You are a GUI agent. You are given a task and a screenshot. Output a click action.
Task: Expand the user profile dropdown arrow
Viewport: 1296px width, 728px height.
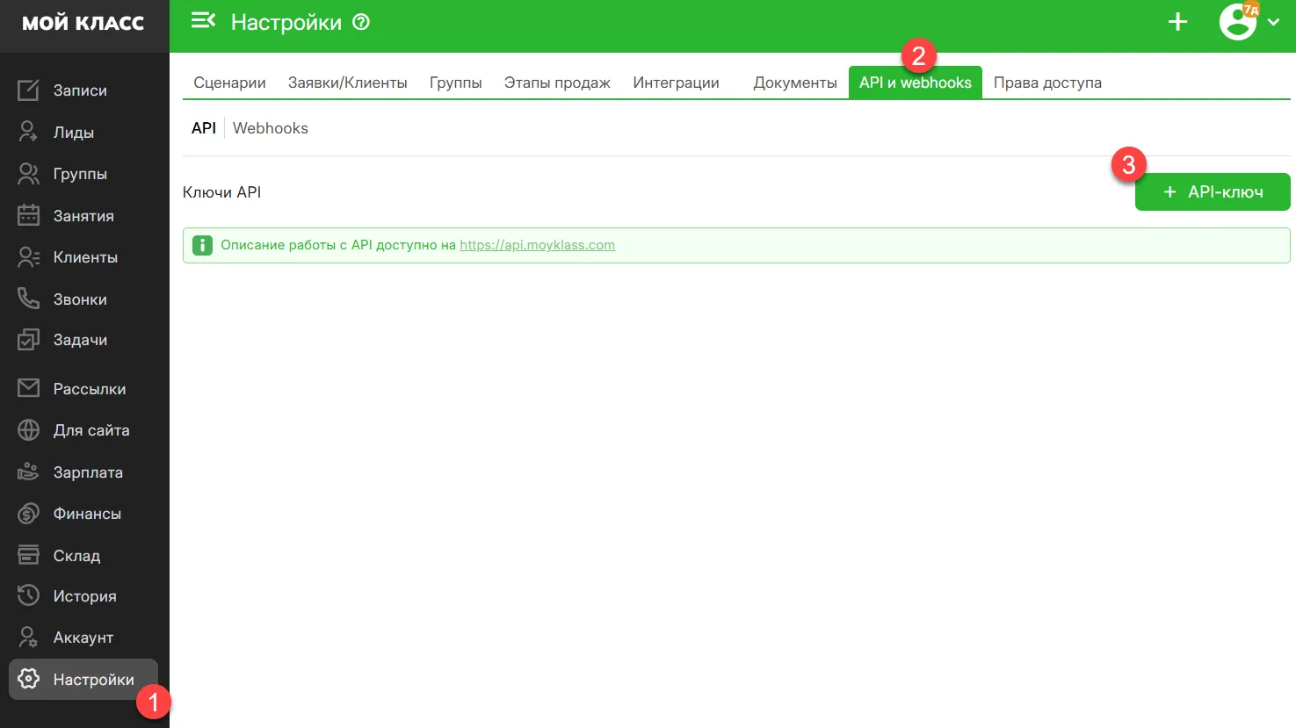click(x=1273, y=23)
